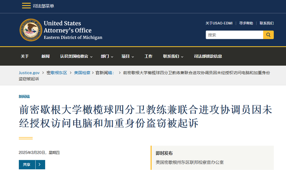Click the United States Attorney's Office title
The height and width of the screenshot is (181, 286).
(67, 27)
